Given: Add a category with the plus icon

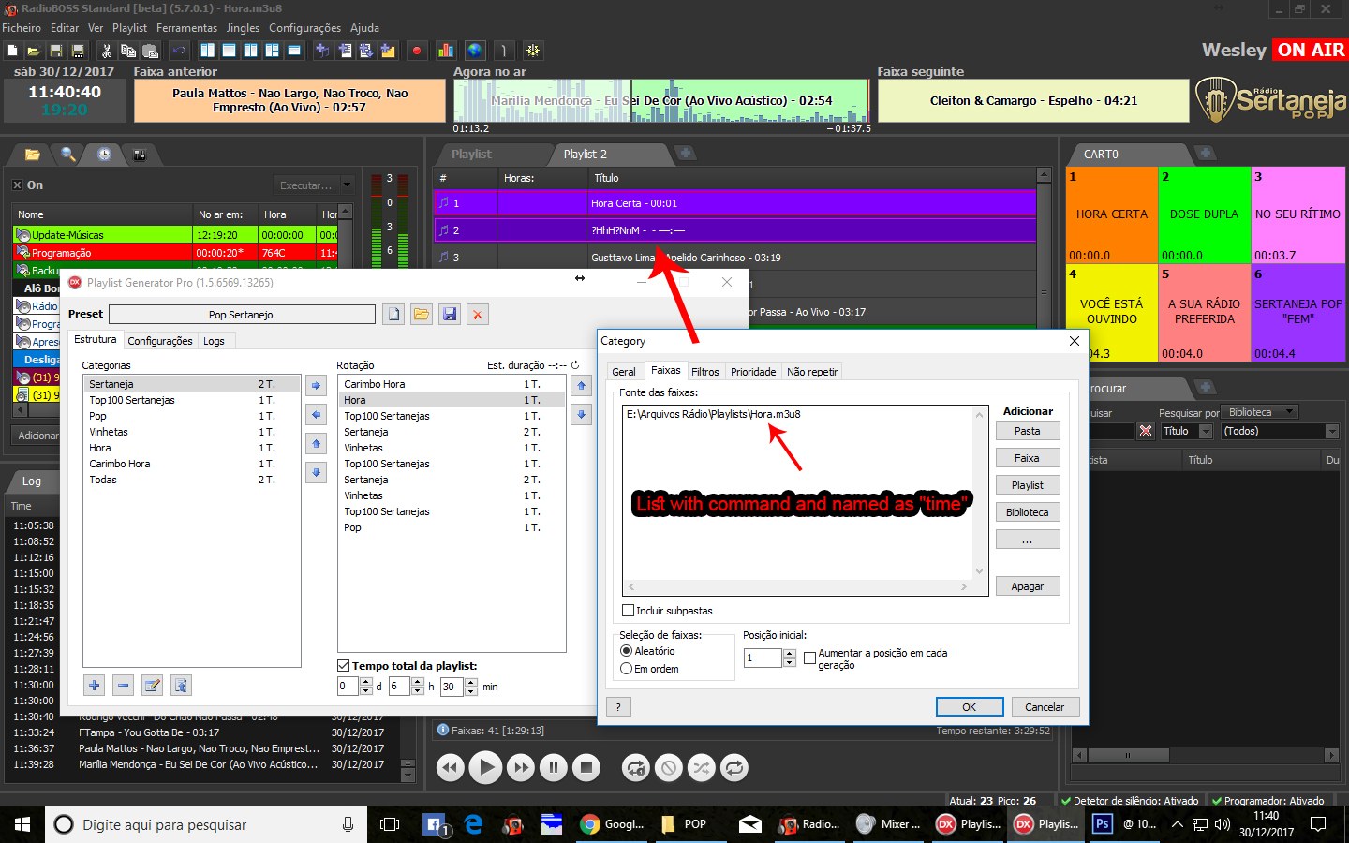Looking at the screenshot, I should (x=94, y=686).
